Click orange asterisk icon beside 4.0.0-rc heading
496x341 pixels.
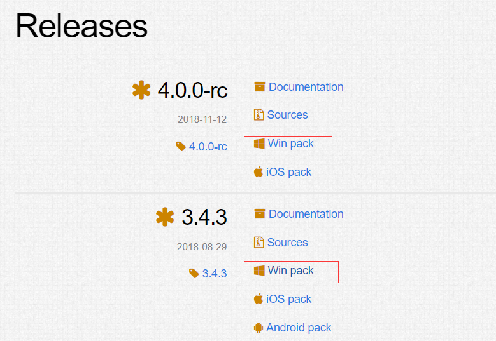[141, 90]
